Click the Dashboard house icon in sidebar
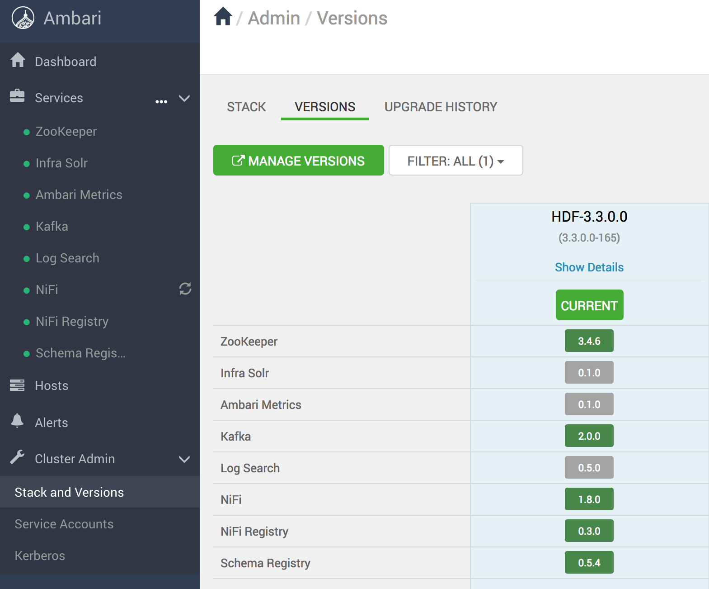709x589 pixels. pyautogui.click(x=18, y=60)
